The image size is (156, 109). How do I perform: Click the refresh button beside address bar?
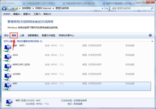tap(107, 8)
